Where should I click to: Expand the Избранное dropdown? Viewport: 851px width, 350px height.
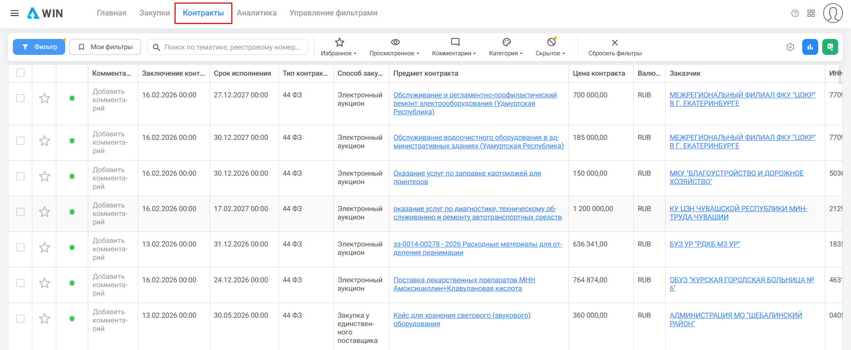(x=339, y=47)
